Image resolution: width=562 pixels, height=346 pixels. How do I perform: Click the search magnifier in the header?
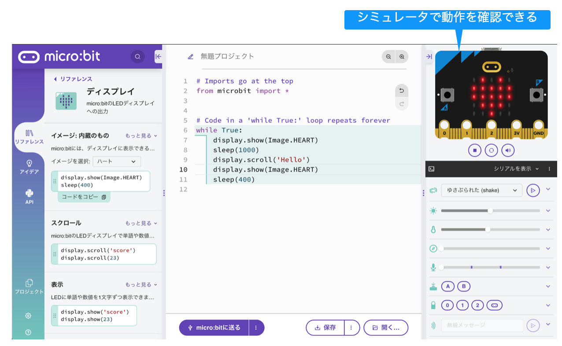click(137, 57)
